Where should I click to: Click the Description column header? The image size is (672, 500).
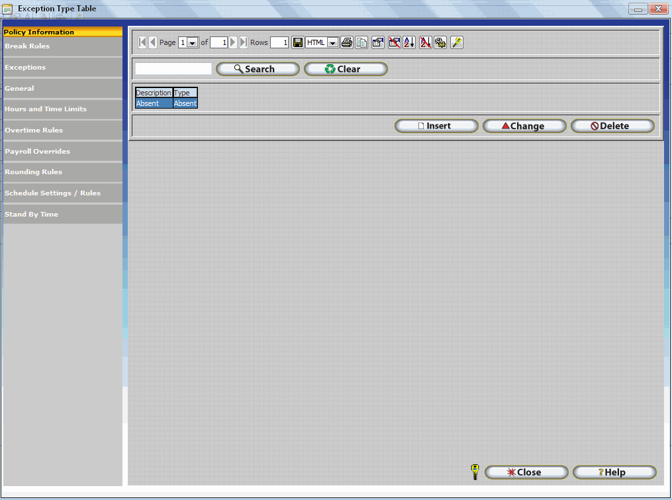[x=154, y=93]
